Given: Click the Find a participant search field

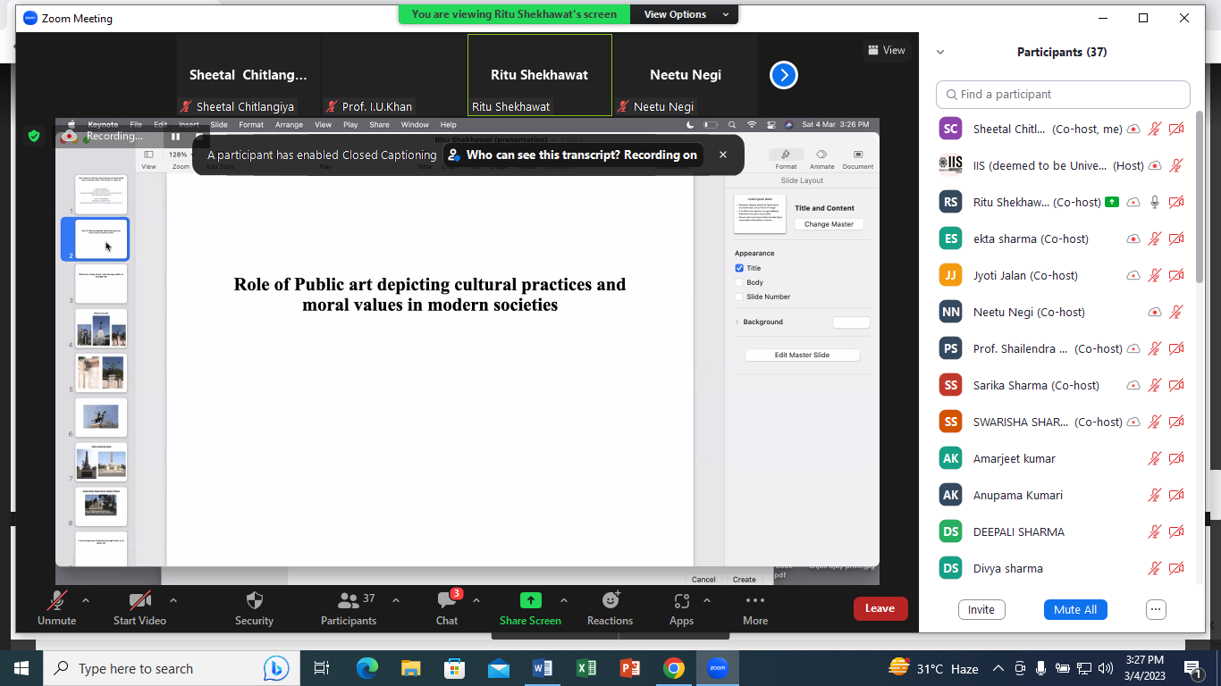Looking at the screenshot, I should 1064,94.
